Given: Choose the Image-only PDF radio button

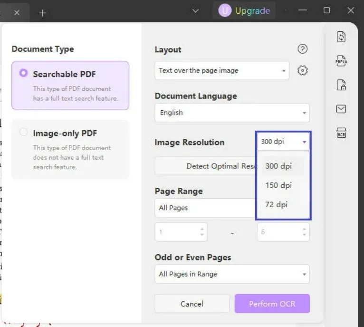Looking at the screenshot, I should [23, 132].
